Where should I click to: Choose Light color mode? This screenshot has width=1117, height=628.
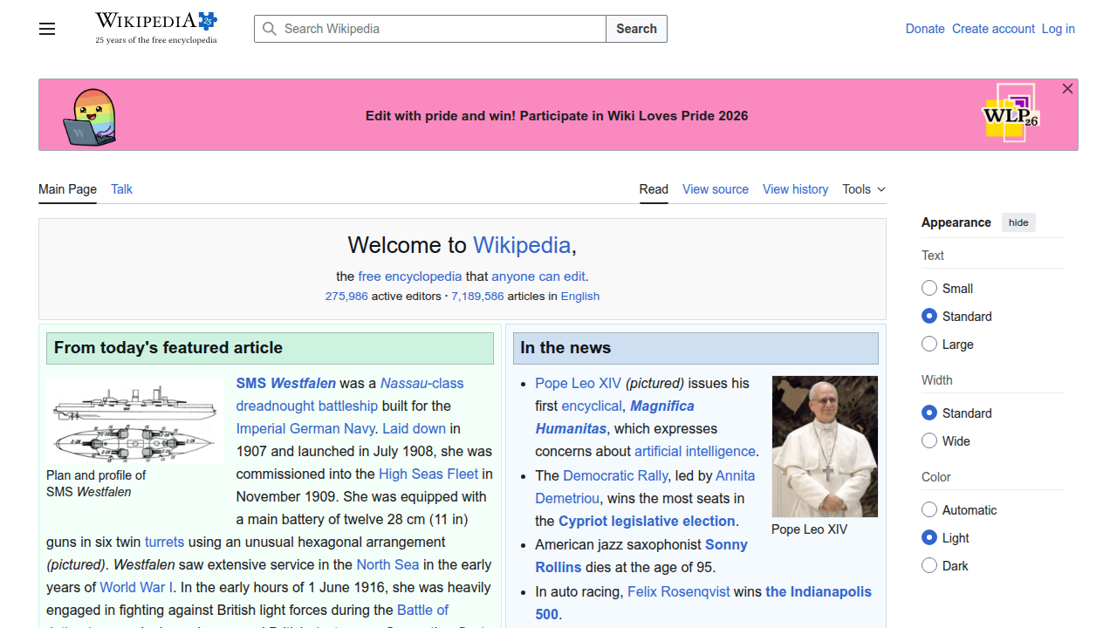point(929,537)
